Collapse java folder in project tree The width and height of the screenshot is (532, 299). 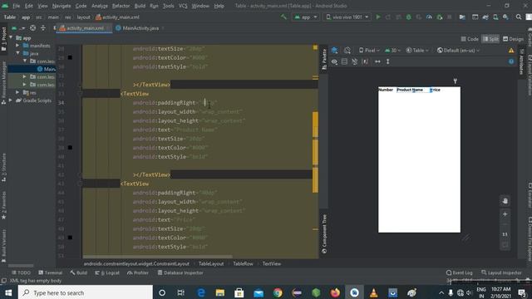[x=17, y=53]
